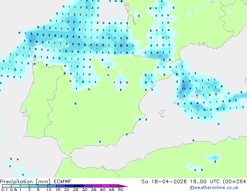The image size is (247, 191).
Task: Click the legend tick label "15"
Action: click(58, 189)
